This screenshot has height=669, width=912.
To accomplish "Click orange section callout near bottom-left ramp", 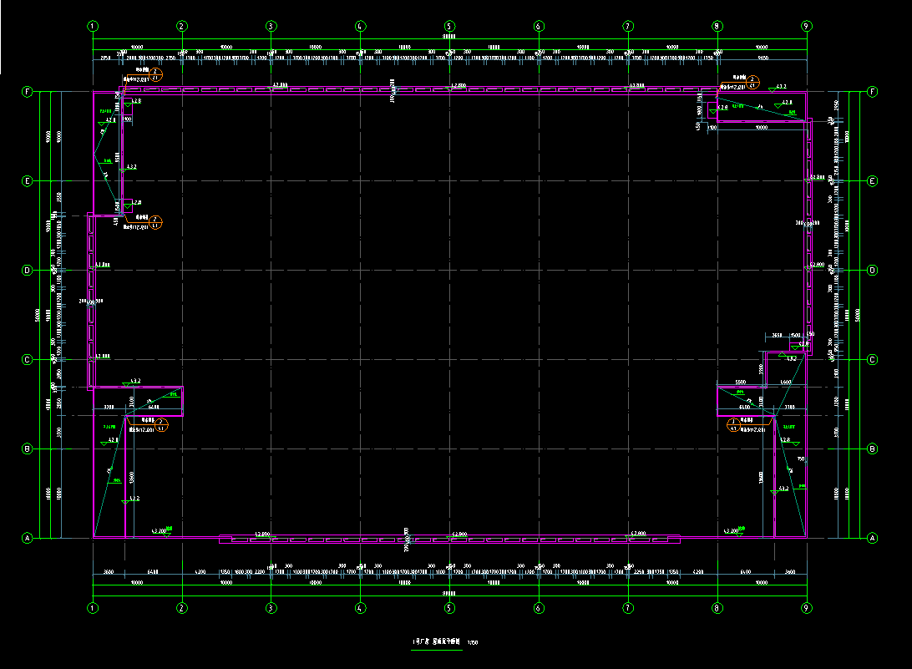I will pos(162,425).
